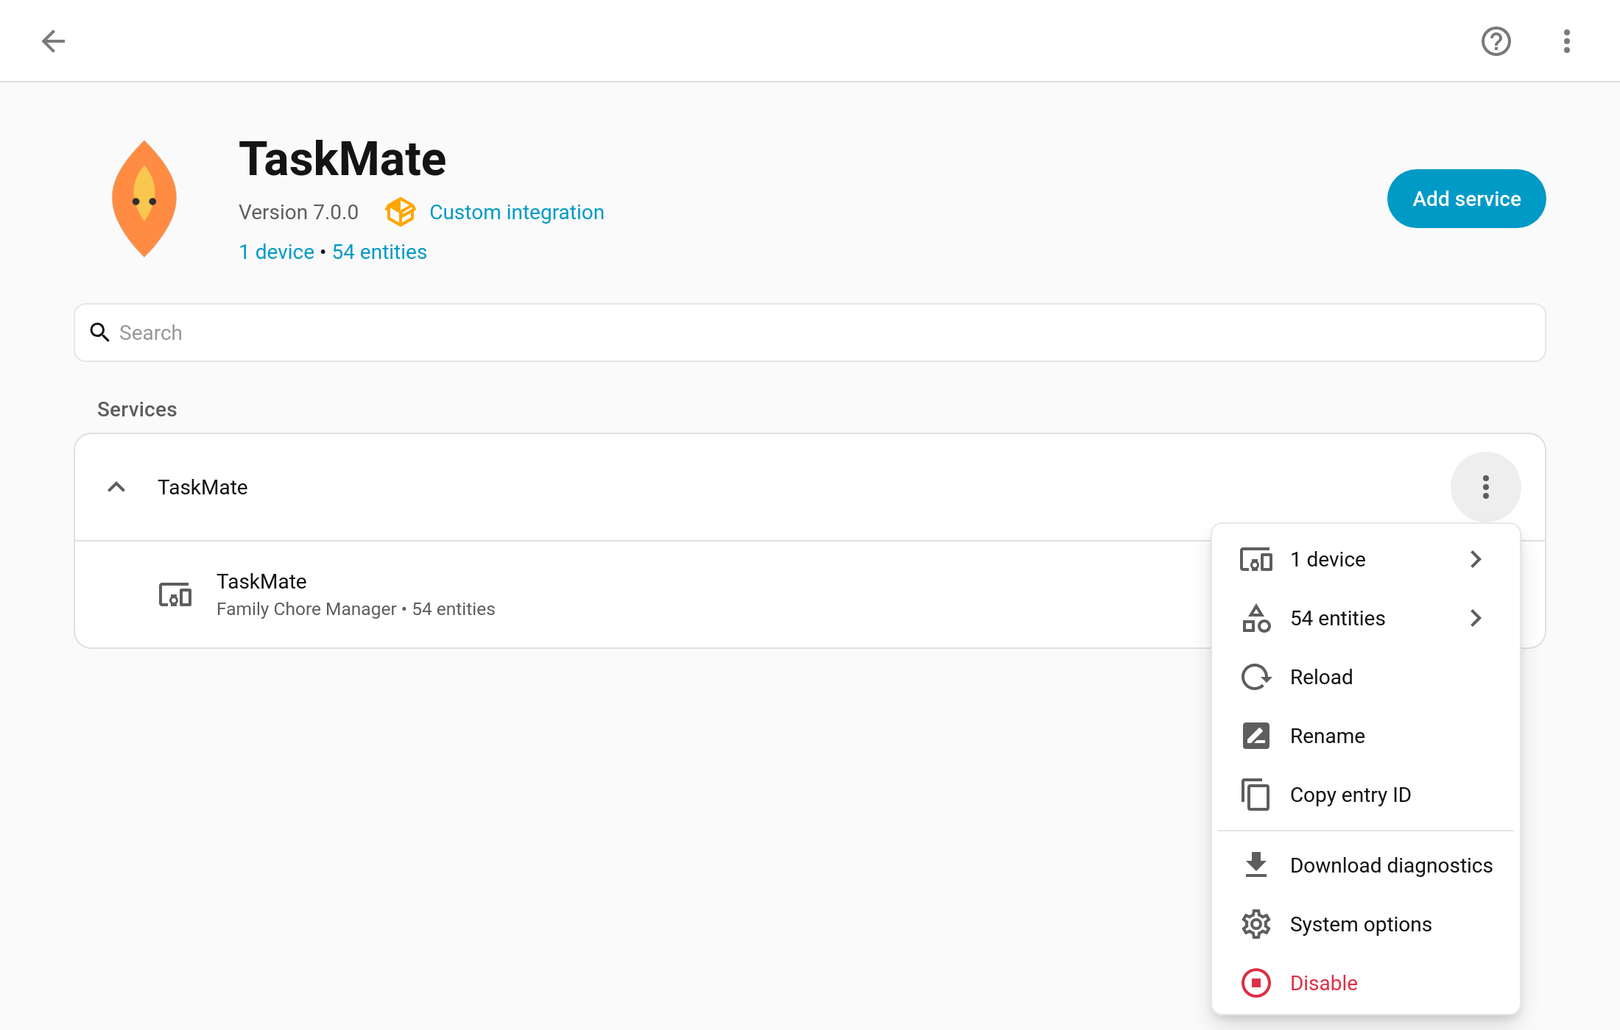This screenshot has width=1620, height=1030.
Task: Open the 54 entities header link
Action: pos(379,252)
